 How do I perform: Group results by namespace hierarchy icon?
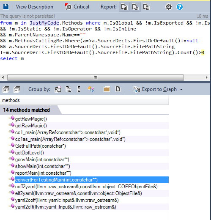tap(58, 89)
